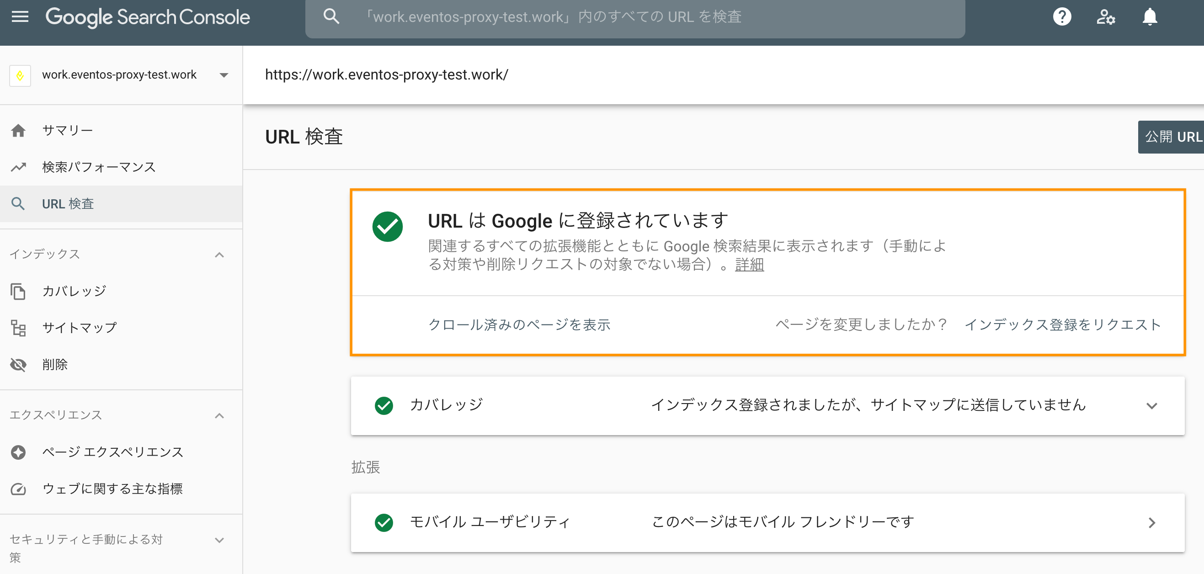Click the インデックス section label

click(x=45, y=254)
